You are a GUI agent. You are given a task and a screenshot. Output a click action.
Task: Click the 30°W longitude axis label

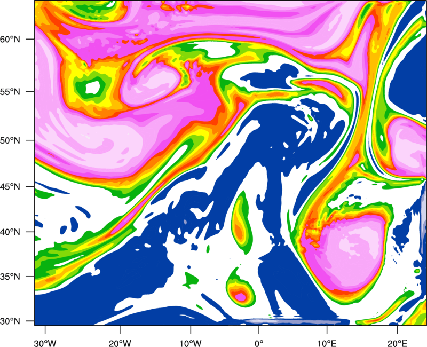tap(45, 343)
